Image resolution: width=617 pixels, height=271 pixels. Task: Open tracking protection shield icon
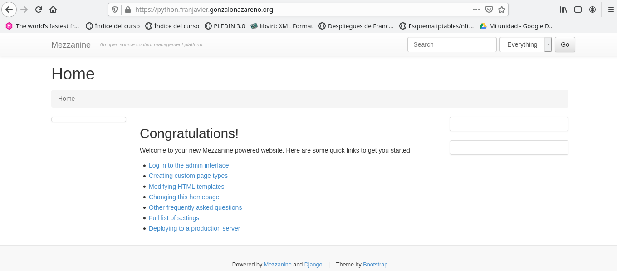tap(115, 10)
